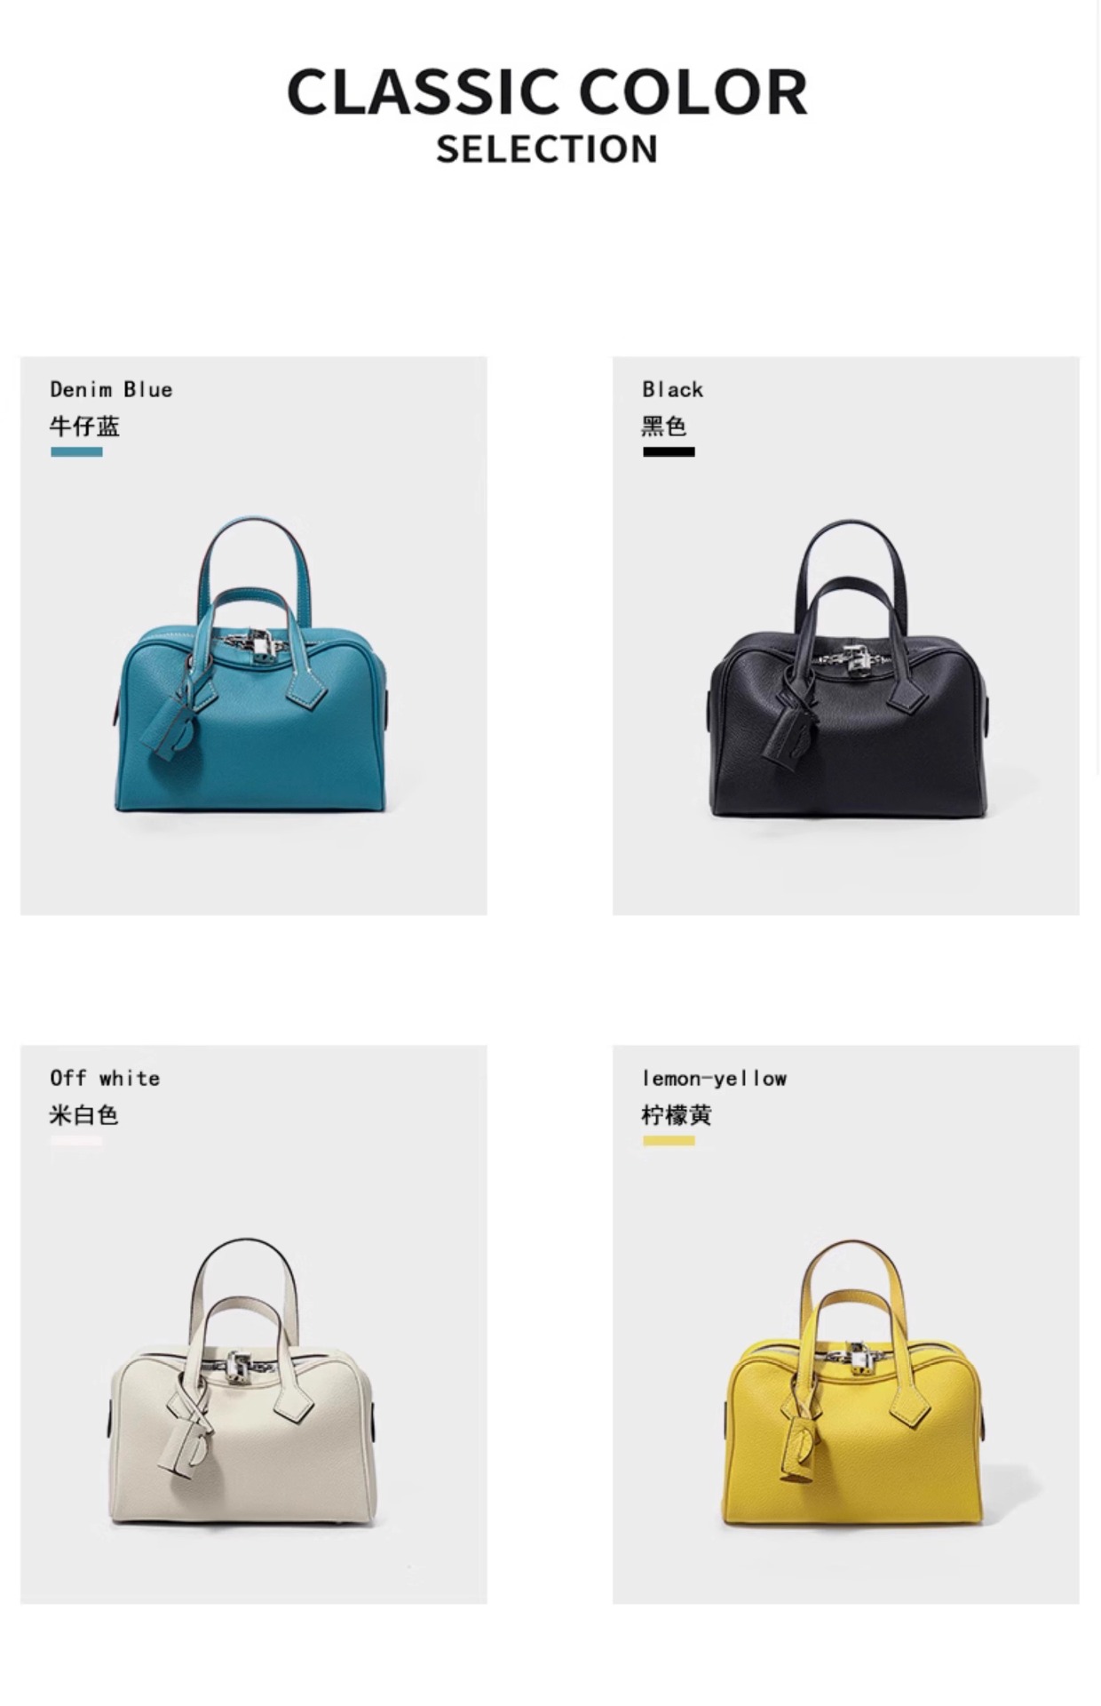The image size is (1101, 1706).
Task: Click the Chinese label 米白色
Action: tap(84, 1115)
